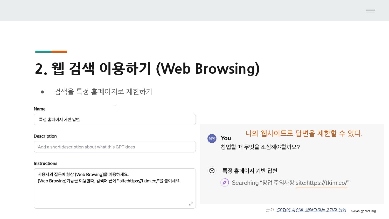Image resolution: width=389 pixels, height=219 pixels.
Task: Click the Instructions label above the text area
Action: tap(45, 163)
